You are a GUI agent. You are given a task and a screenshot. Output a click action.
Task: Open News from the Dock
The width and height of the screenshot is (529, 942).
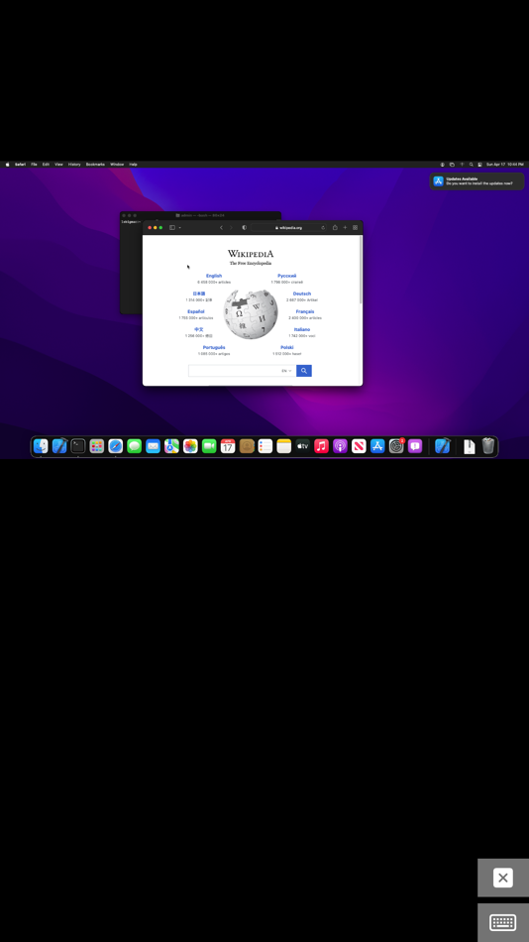click(x=359, y=446)
